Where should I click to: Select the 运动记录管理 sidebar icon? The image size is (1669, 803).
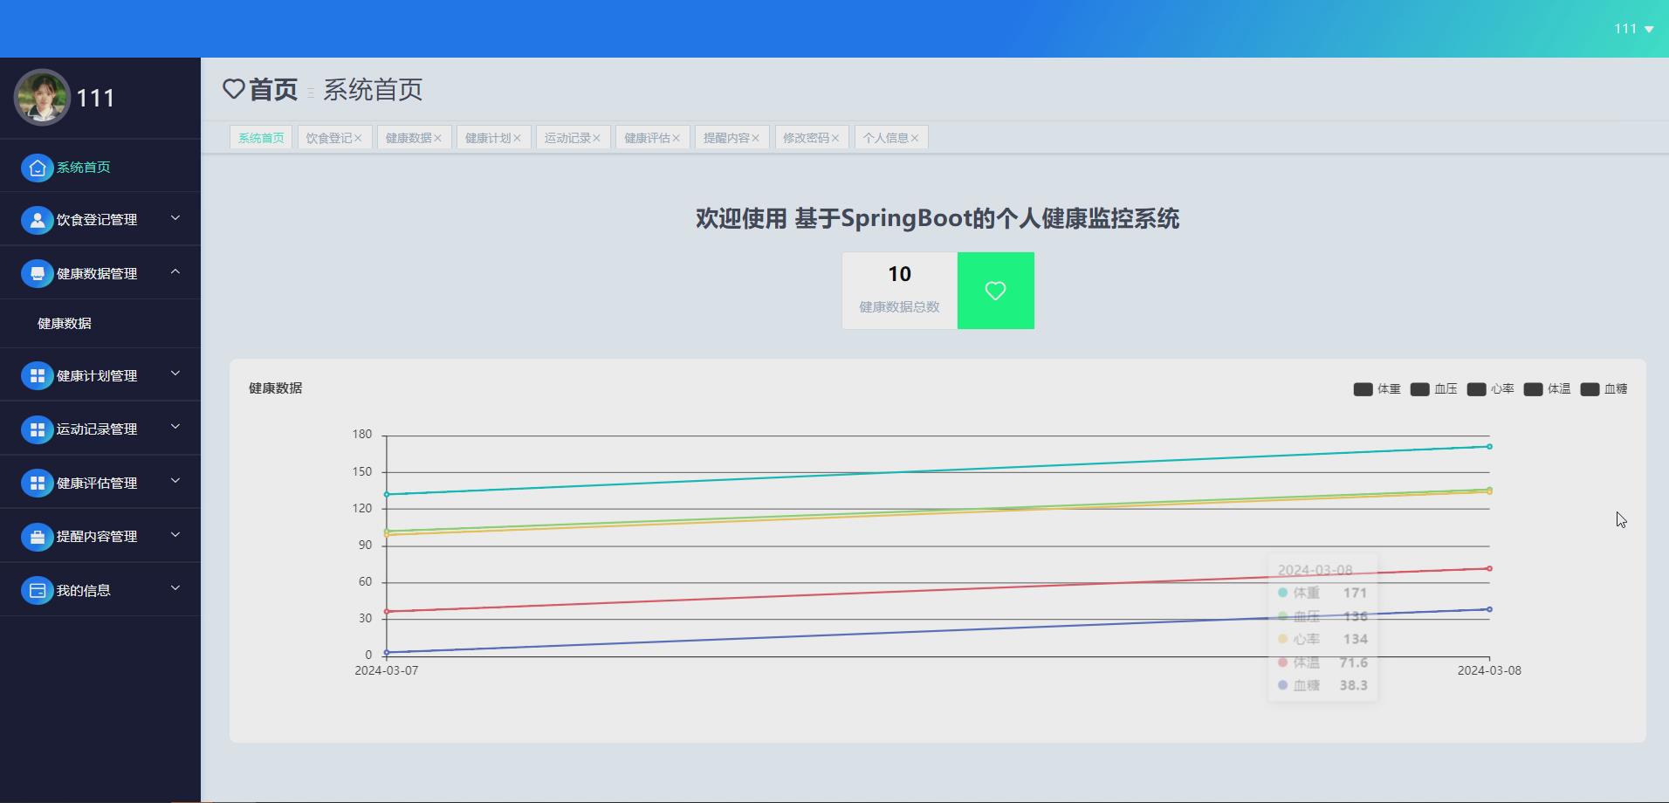tap(37, 429)
